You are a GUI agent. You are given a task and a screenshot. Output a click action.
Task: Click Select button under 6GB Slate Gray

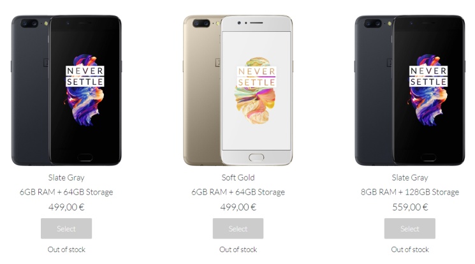pyautogui.click(x=66, y=228)
